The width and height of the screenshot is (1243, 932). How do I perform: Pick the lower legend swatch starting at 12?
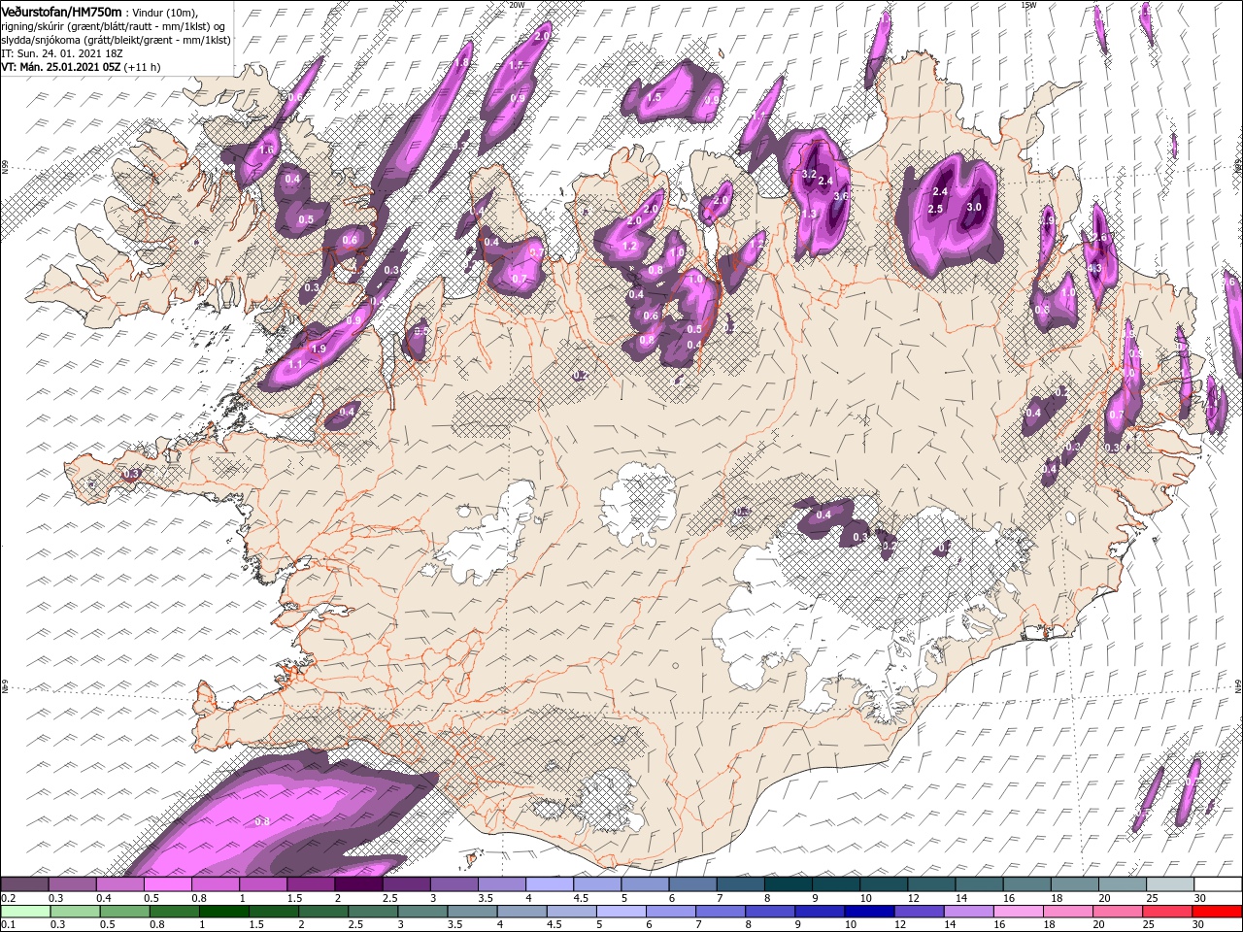920,912
